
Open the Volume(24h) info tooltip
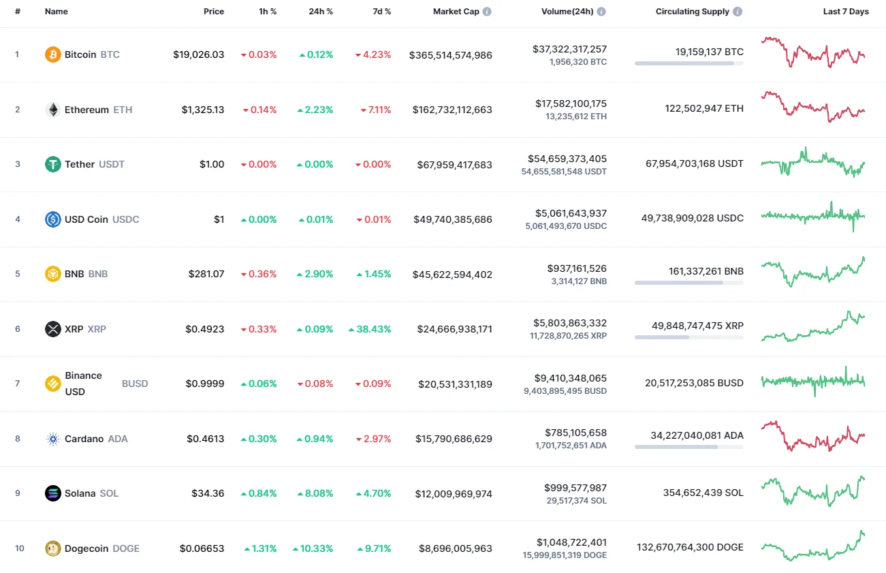600,11
